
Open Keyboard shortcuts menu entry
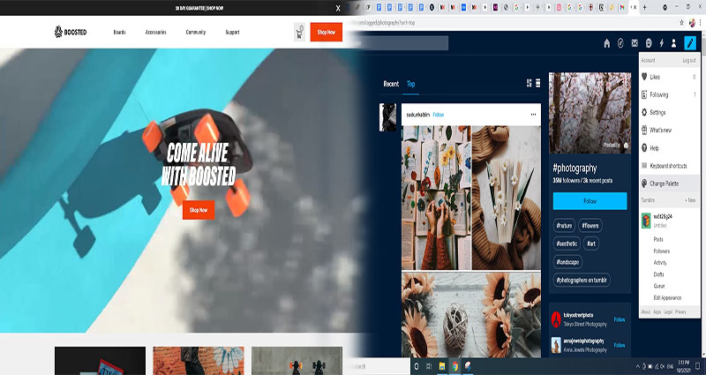670,166
